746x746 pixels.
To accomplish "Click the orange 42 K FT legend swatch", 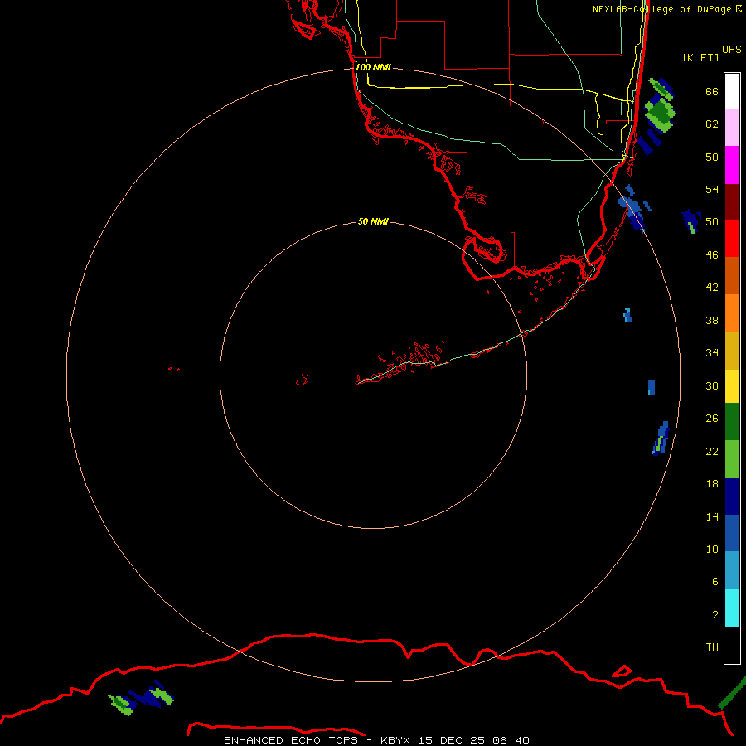I will [732, 312].
